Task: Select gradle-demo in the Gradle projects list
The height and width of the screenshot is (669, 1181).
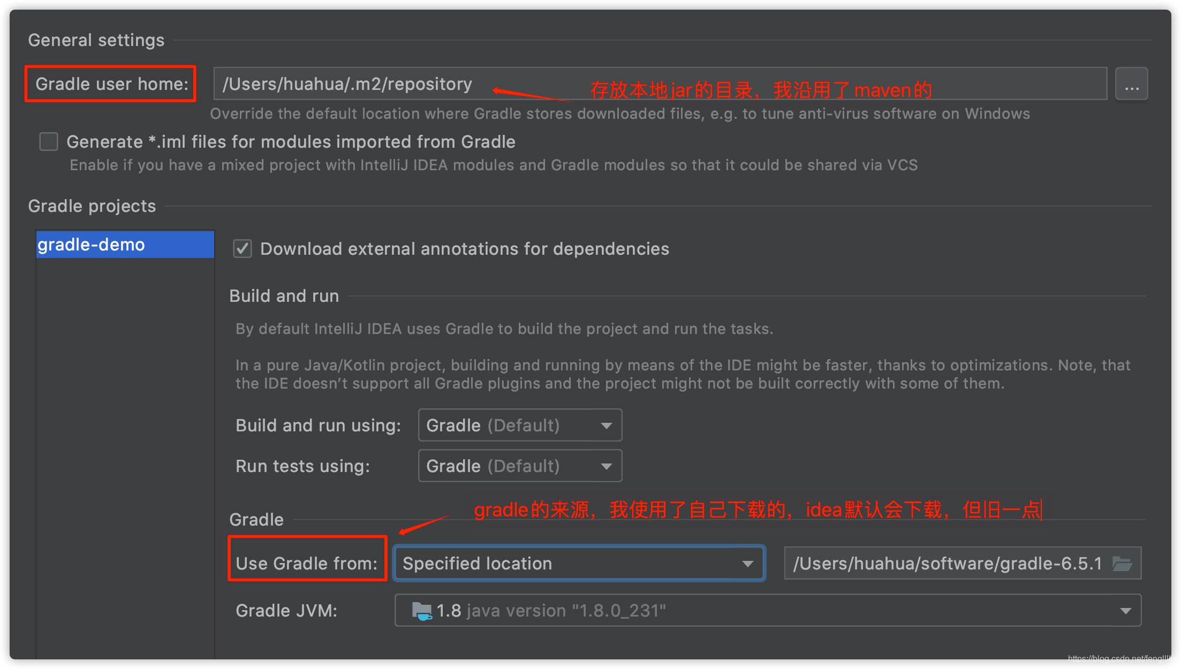Action: pyautogui.click(x=125, y=245)
